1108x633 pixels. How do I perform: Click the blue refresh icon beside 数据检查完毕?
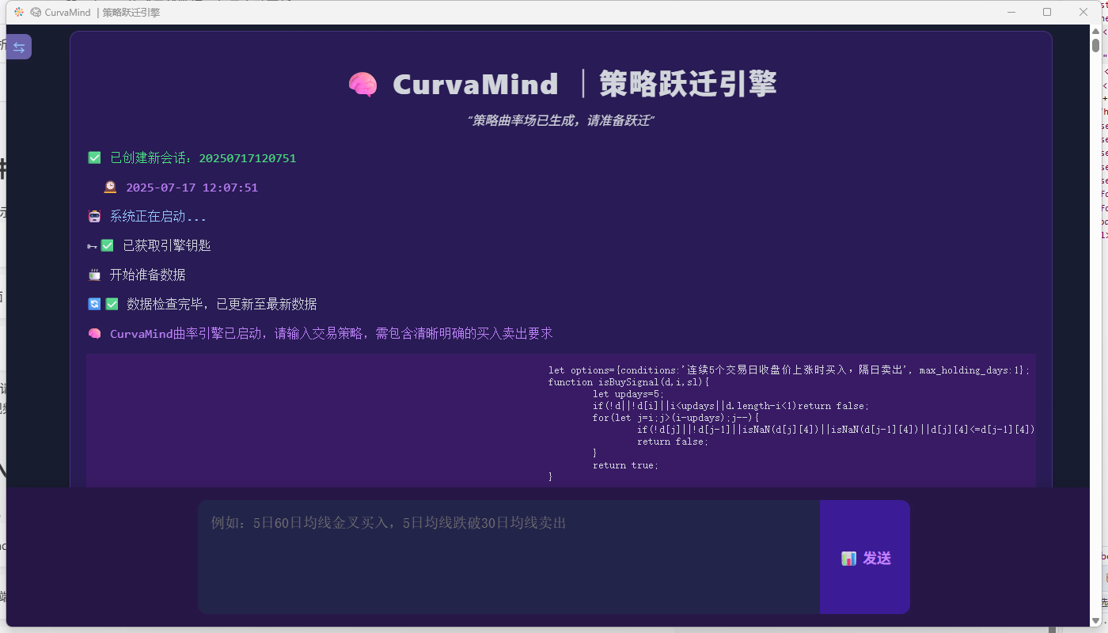tap(94, 304)
